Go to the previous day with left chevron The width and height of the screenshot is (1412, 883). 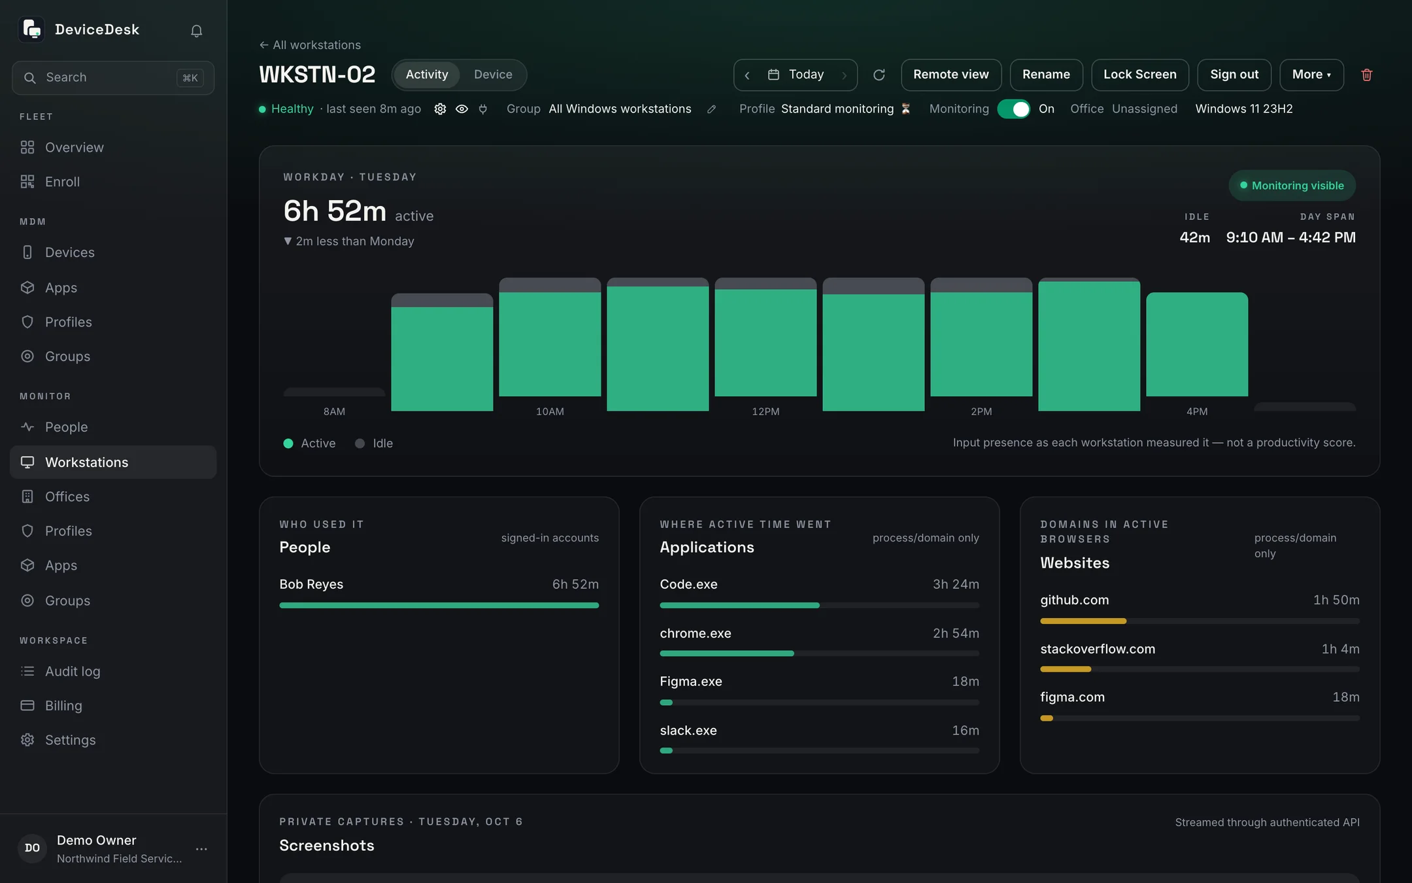[x=747, y=75]
